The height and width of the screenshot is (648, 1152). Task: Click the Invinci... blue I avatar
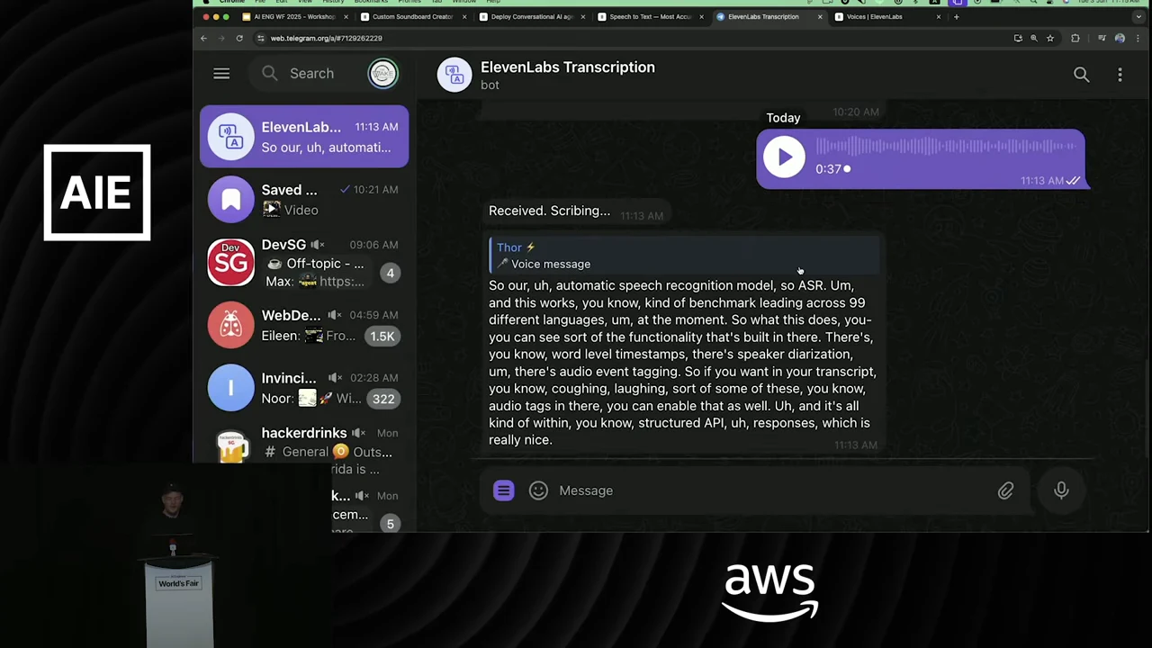231,388
